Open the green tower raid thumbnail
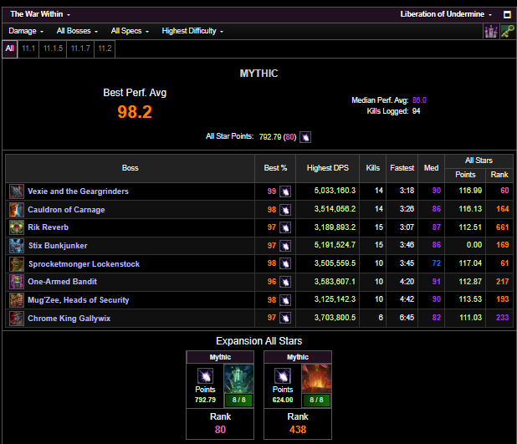517x444 pixels. pyautogui.click(x=238, y=379)
